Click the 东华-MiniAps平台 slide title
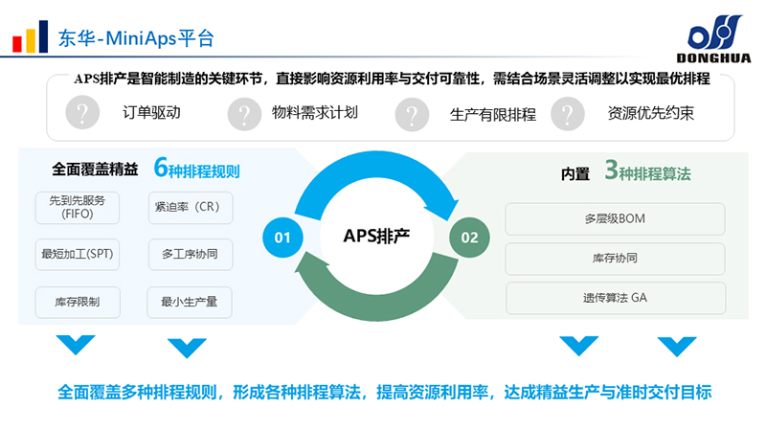The height and width of the screenshot is (431, 766). pyautogui.click(x=136, y=38)
